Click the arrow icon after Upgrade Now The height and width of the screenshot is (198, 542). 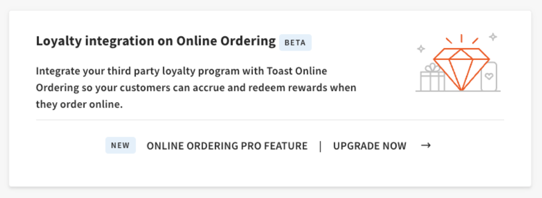point(425,146)
